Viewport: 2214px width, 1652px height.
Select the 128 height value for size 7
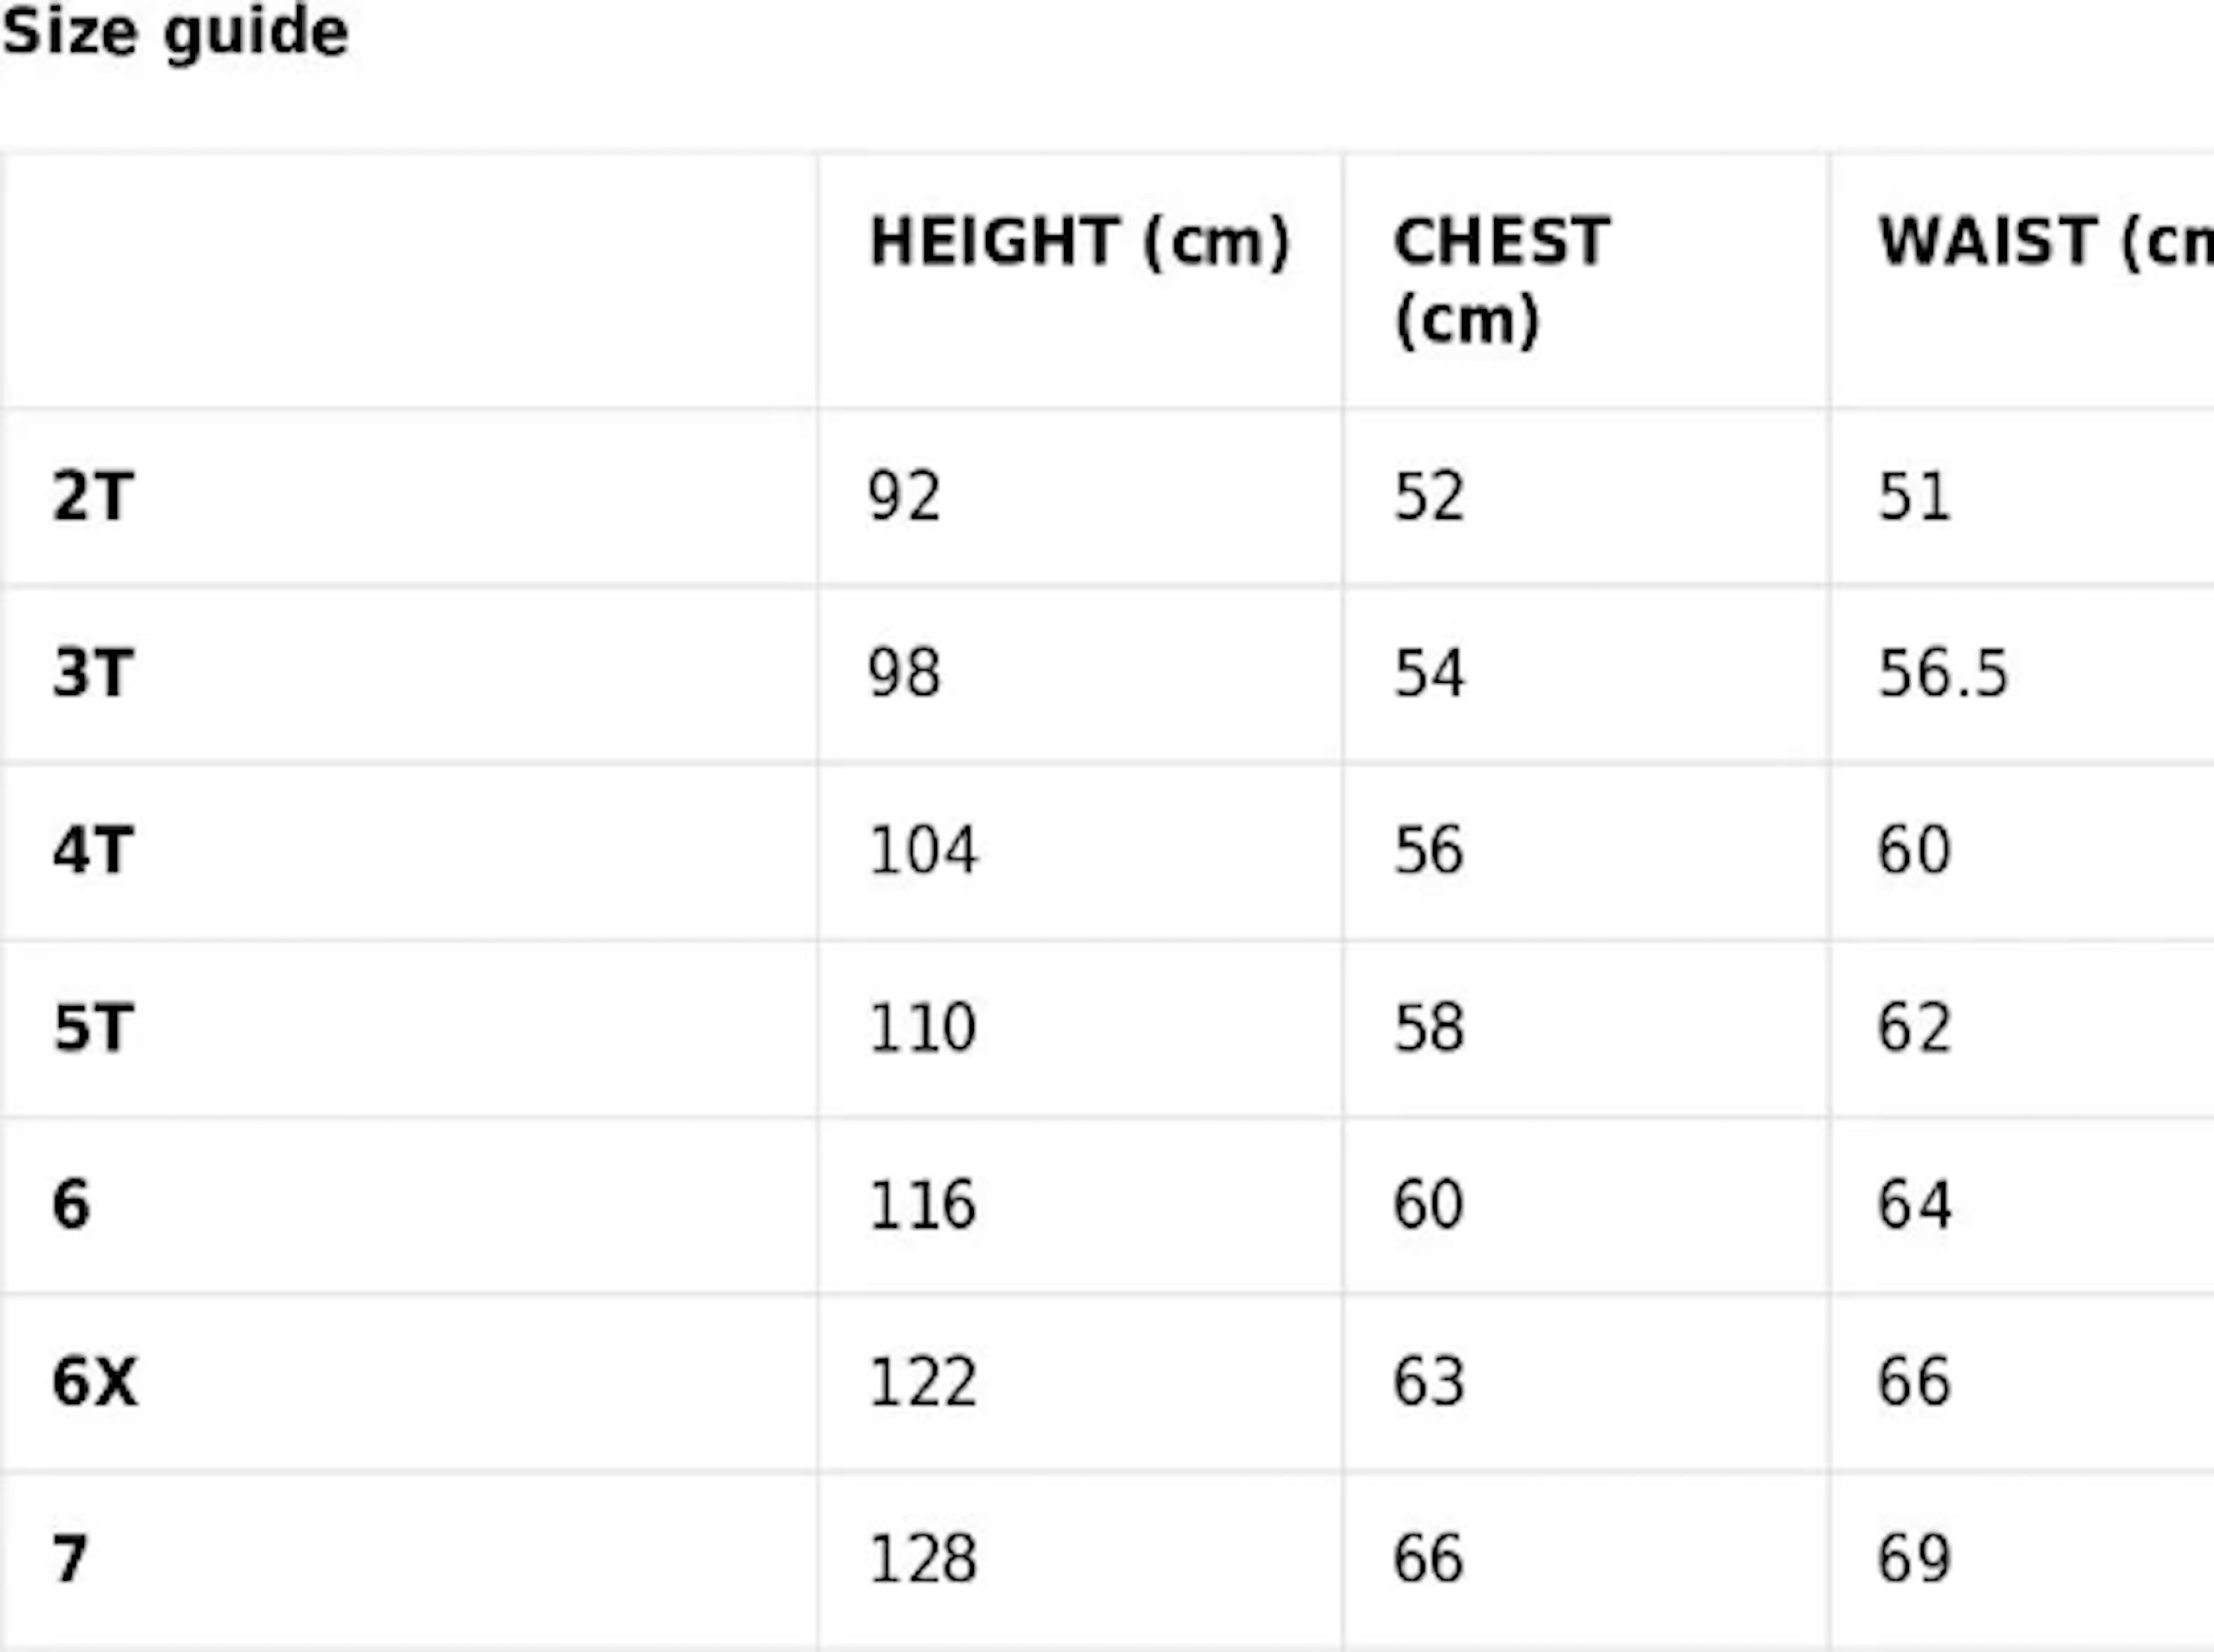coord(922,1559)
